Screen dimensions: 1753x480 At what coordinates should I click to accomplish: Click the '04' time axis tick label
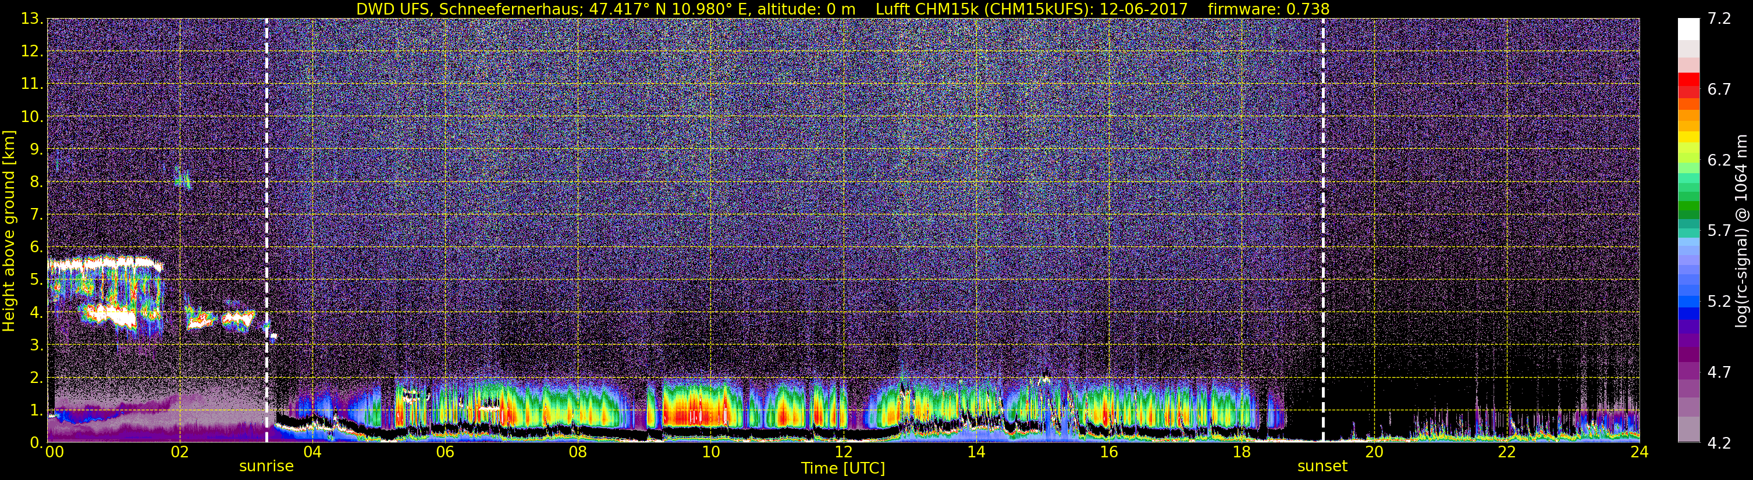pyautogui.click(x=312, y=452)
